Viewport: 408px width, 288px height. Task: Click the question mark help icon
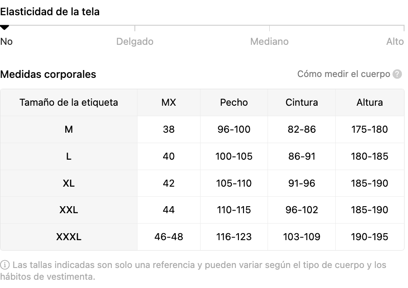pyautogui.click(x=397, y=74)
